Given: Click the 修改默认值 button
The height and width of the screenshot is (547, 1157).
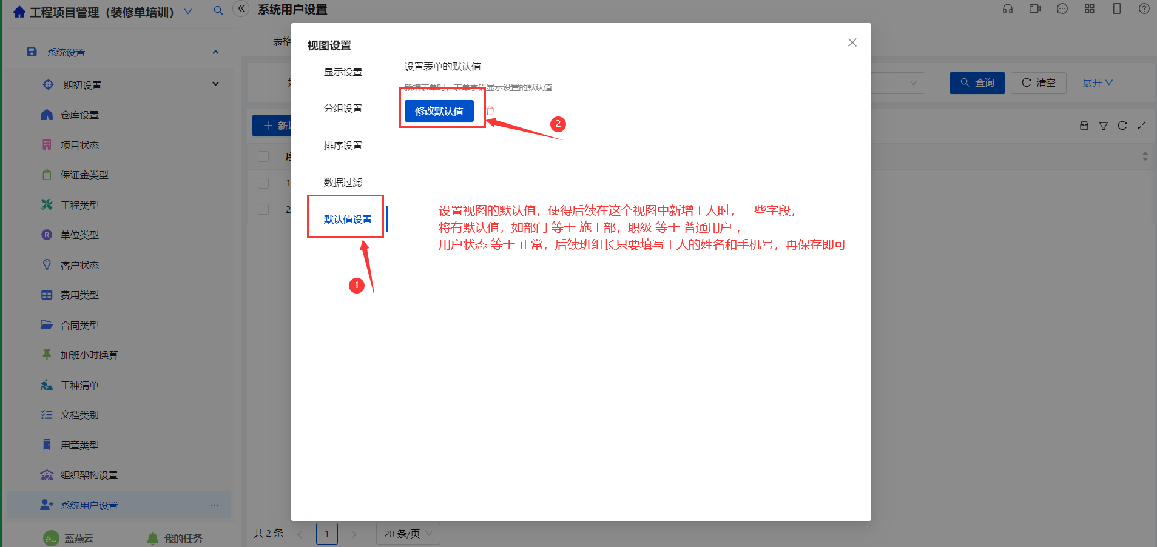Looking at the screenshot, I should pyautogui.click(x=439, y=111).
